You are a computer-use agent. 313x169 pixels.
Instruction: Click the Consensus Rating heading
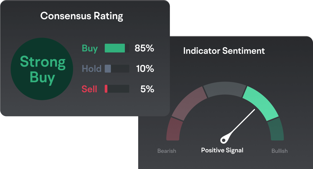82,16
